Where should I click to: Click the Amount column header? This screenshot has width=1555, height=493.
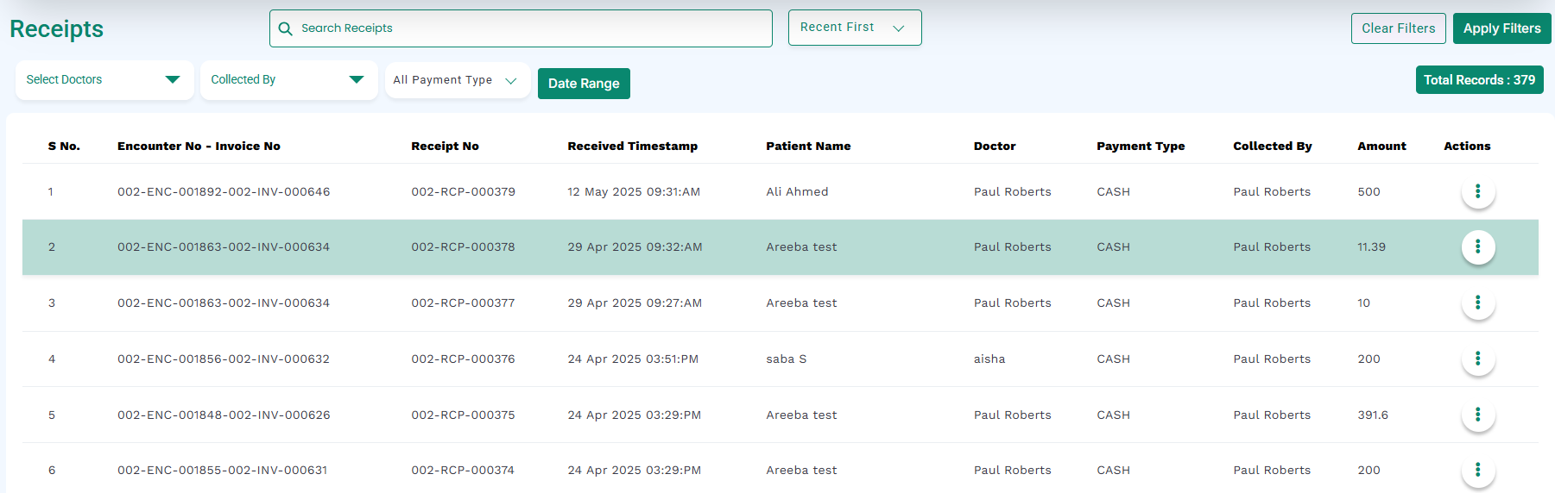click(x=1381, y=146)
